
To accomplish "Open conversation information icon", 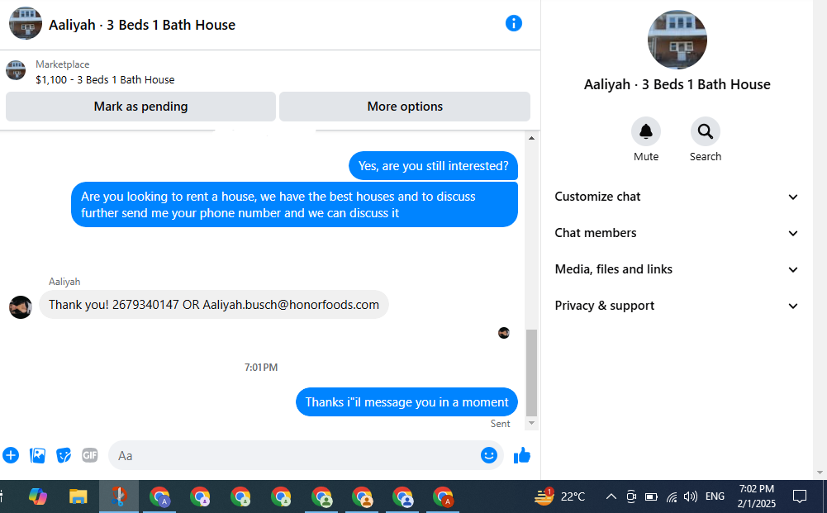I will 513,23.
